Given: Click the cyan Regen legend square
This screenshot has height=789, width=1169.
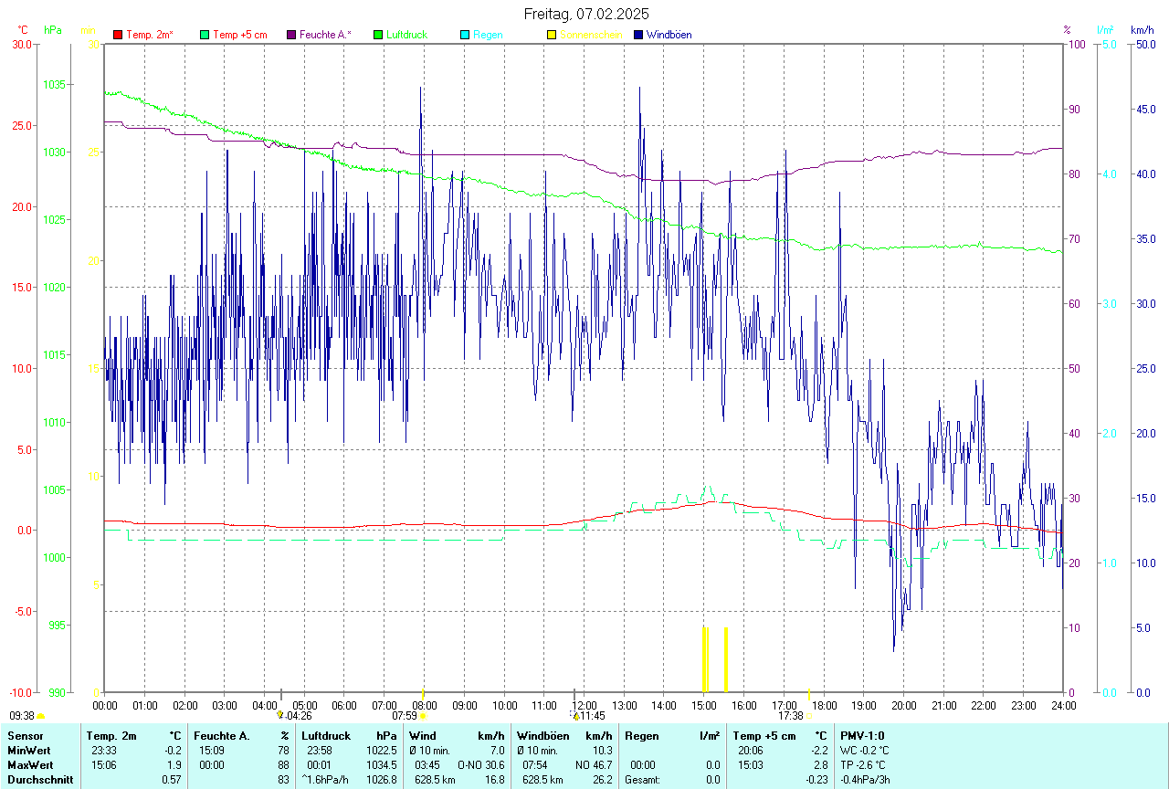Looking at the screenshot, I should coord(465,35).
